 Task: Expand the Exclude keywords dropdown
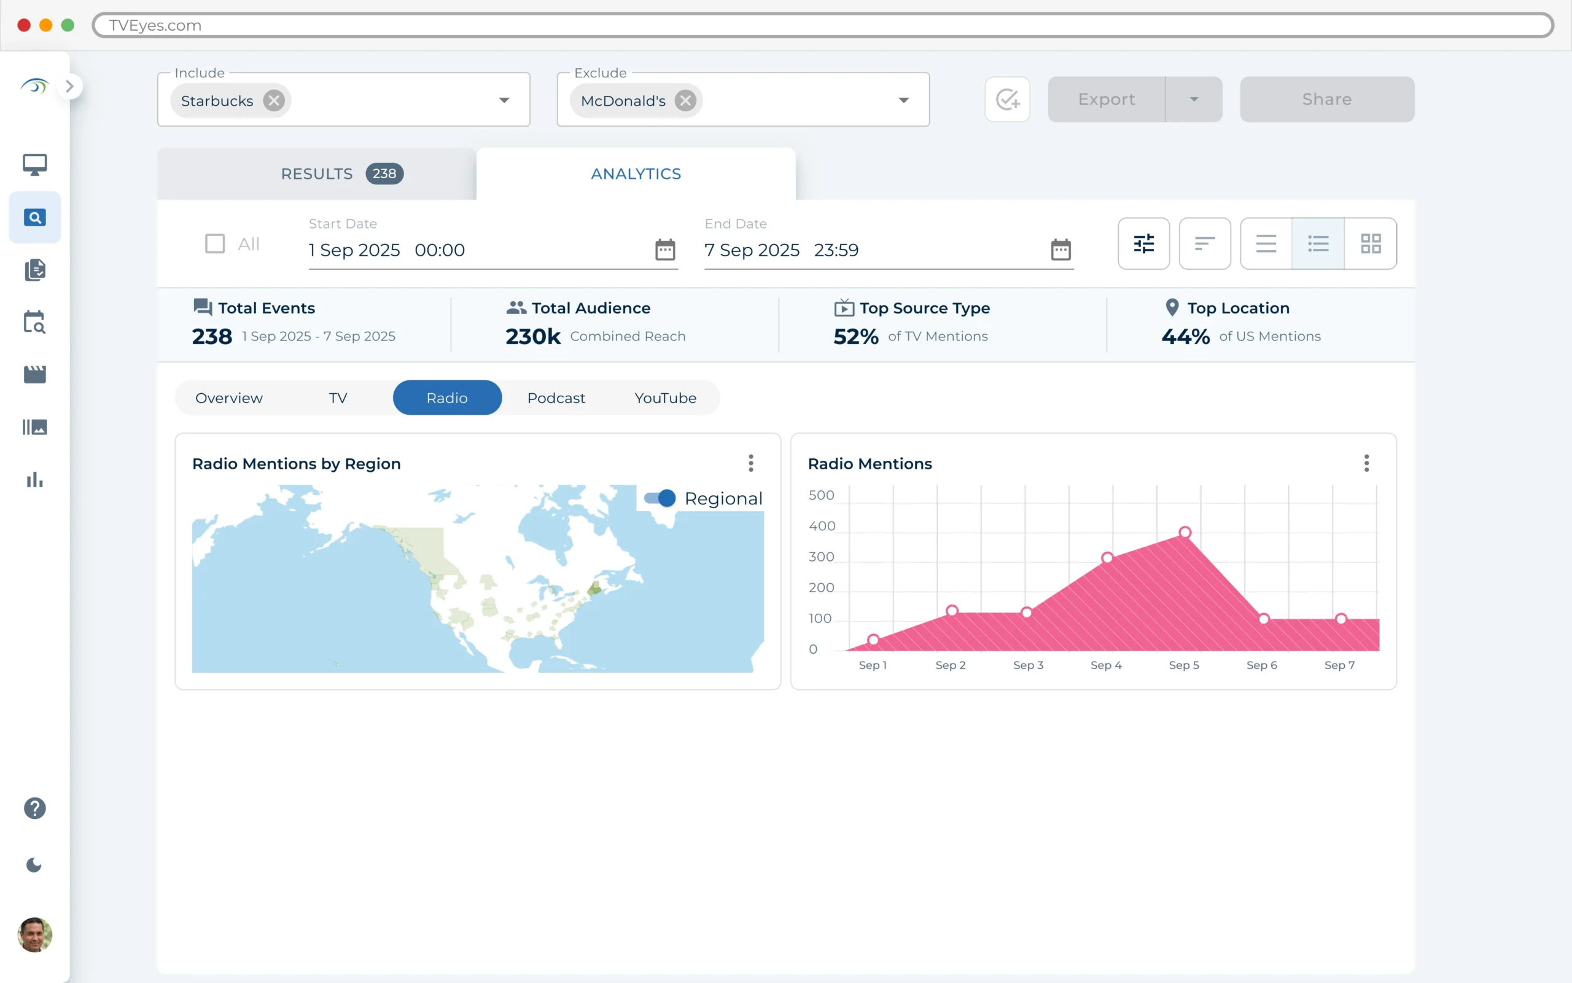(x=903, y=100)
